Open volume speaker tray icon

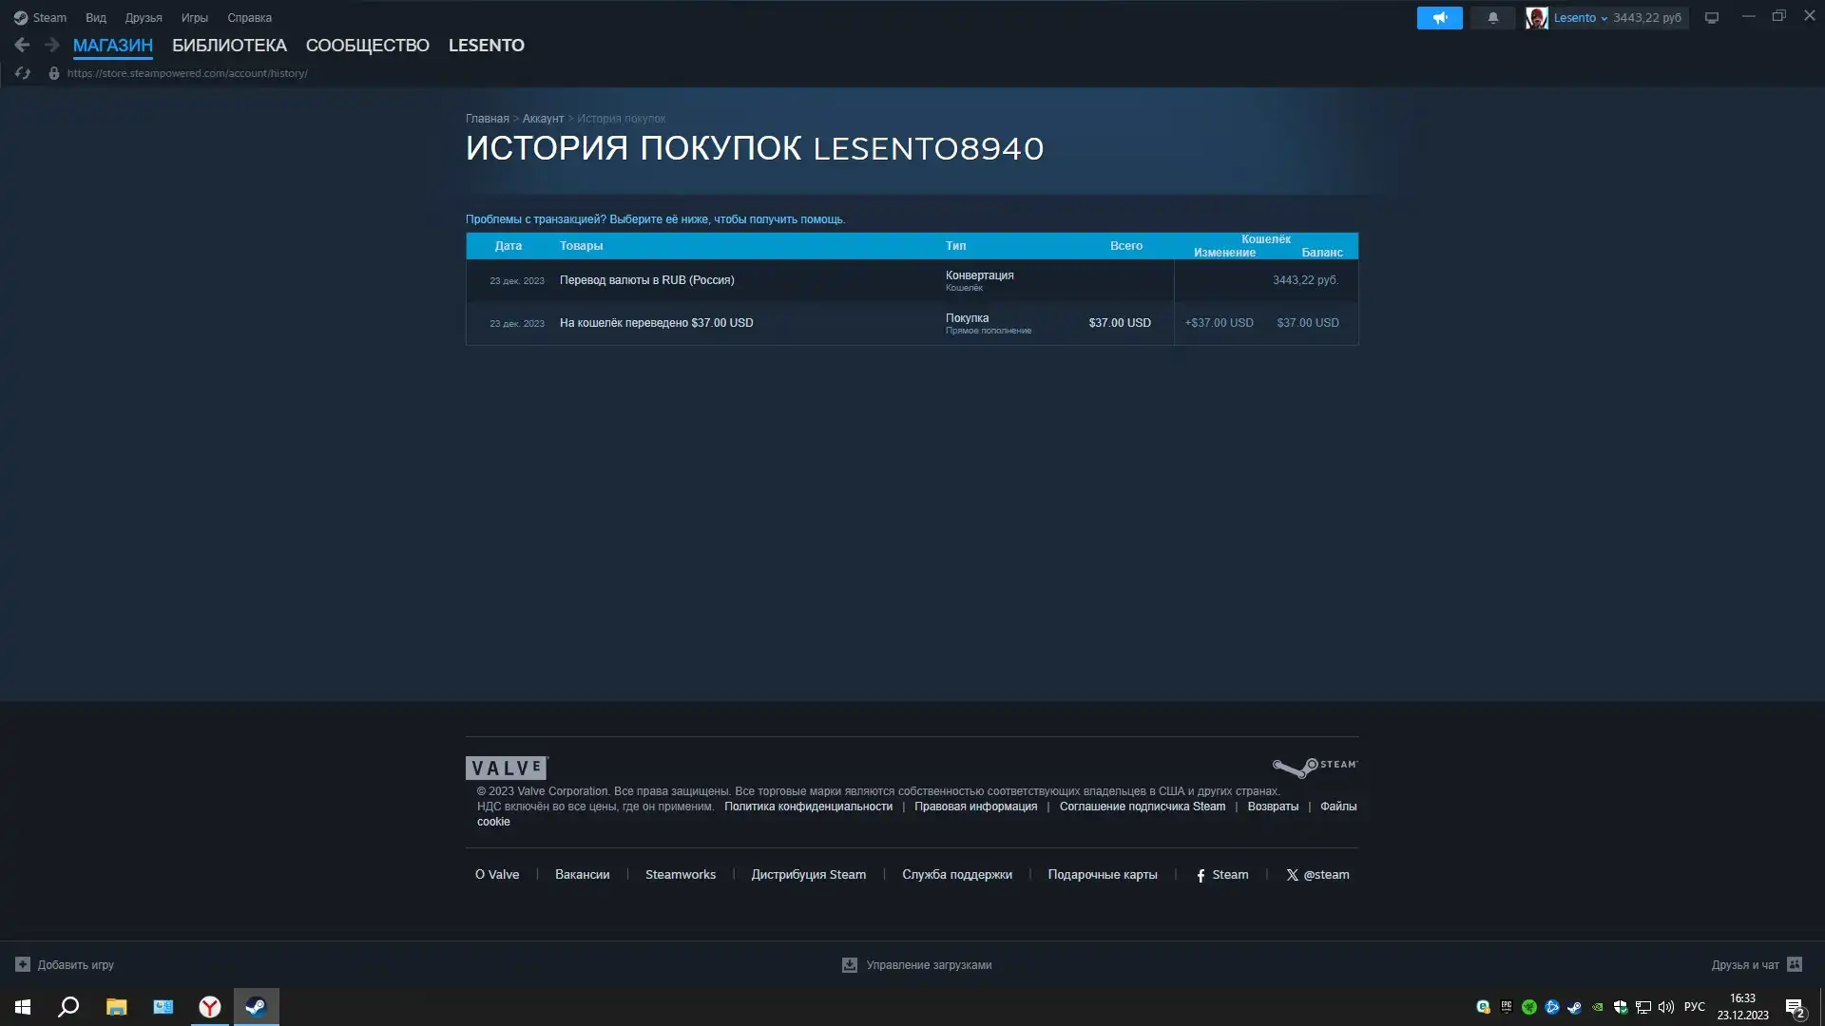(x=1666, y=1007)
